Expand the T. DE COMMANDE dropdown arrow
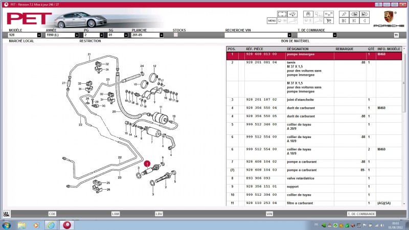409x230 pixels. [335, 35]
